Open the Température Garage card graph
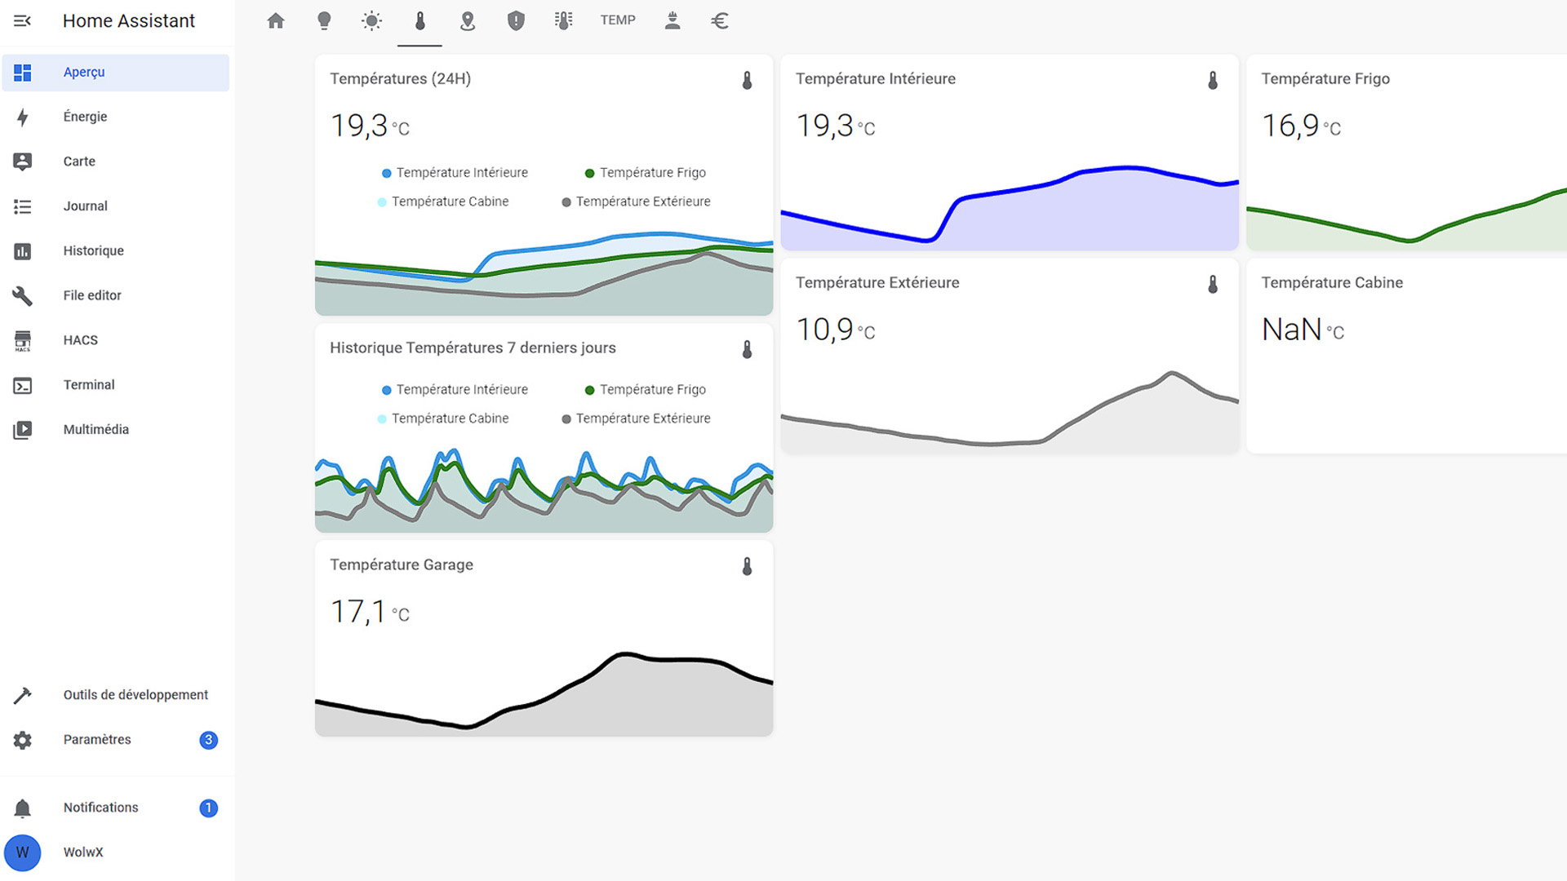The image size is (1567, 881). point(544,685)
